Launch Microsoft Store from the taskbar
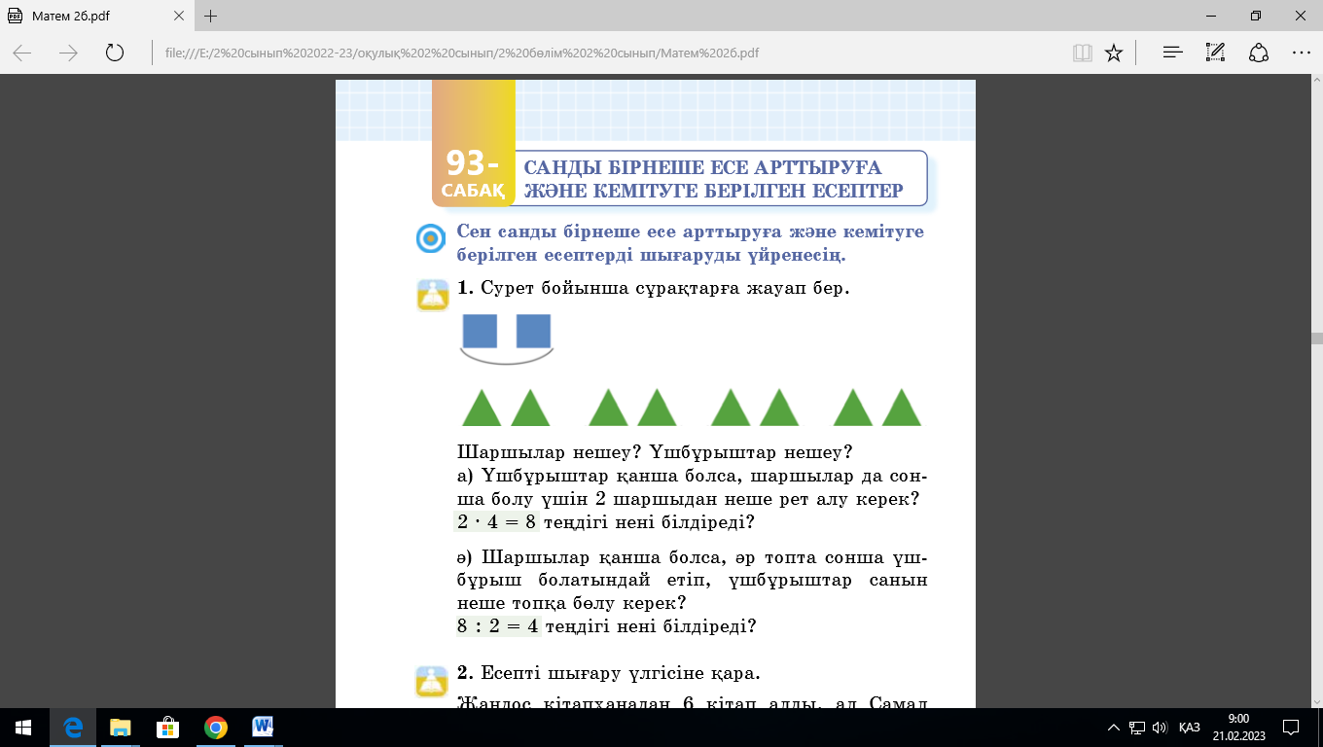Screen dimensions: 1323x747 pos(167,728)
